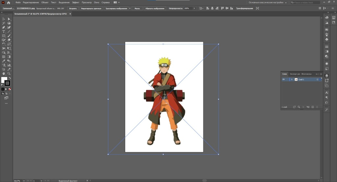The height and width of the screenshot is (182, 337).
Task: Open the Эффект menu
Action: (x=75, y=3)
